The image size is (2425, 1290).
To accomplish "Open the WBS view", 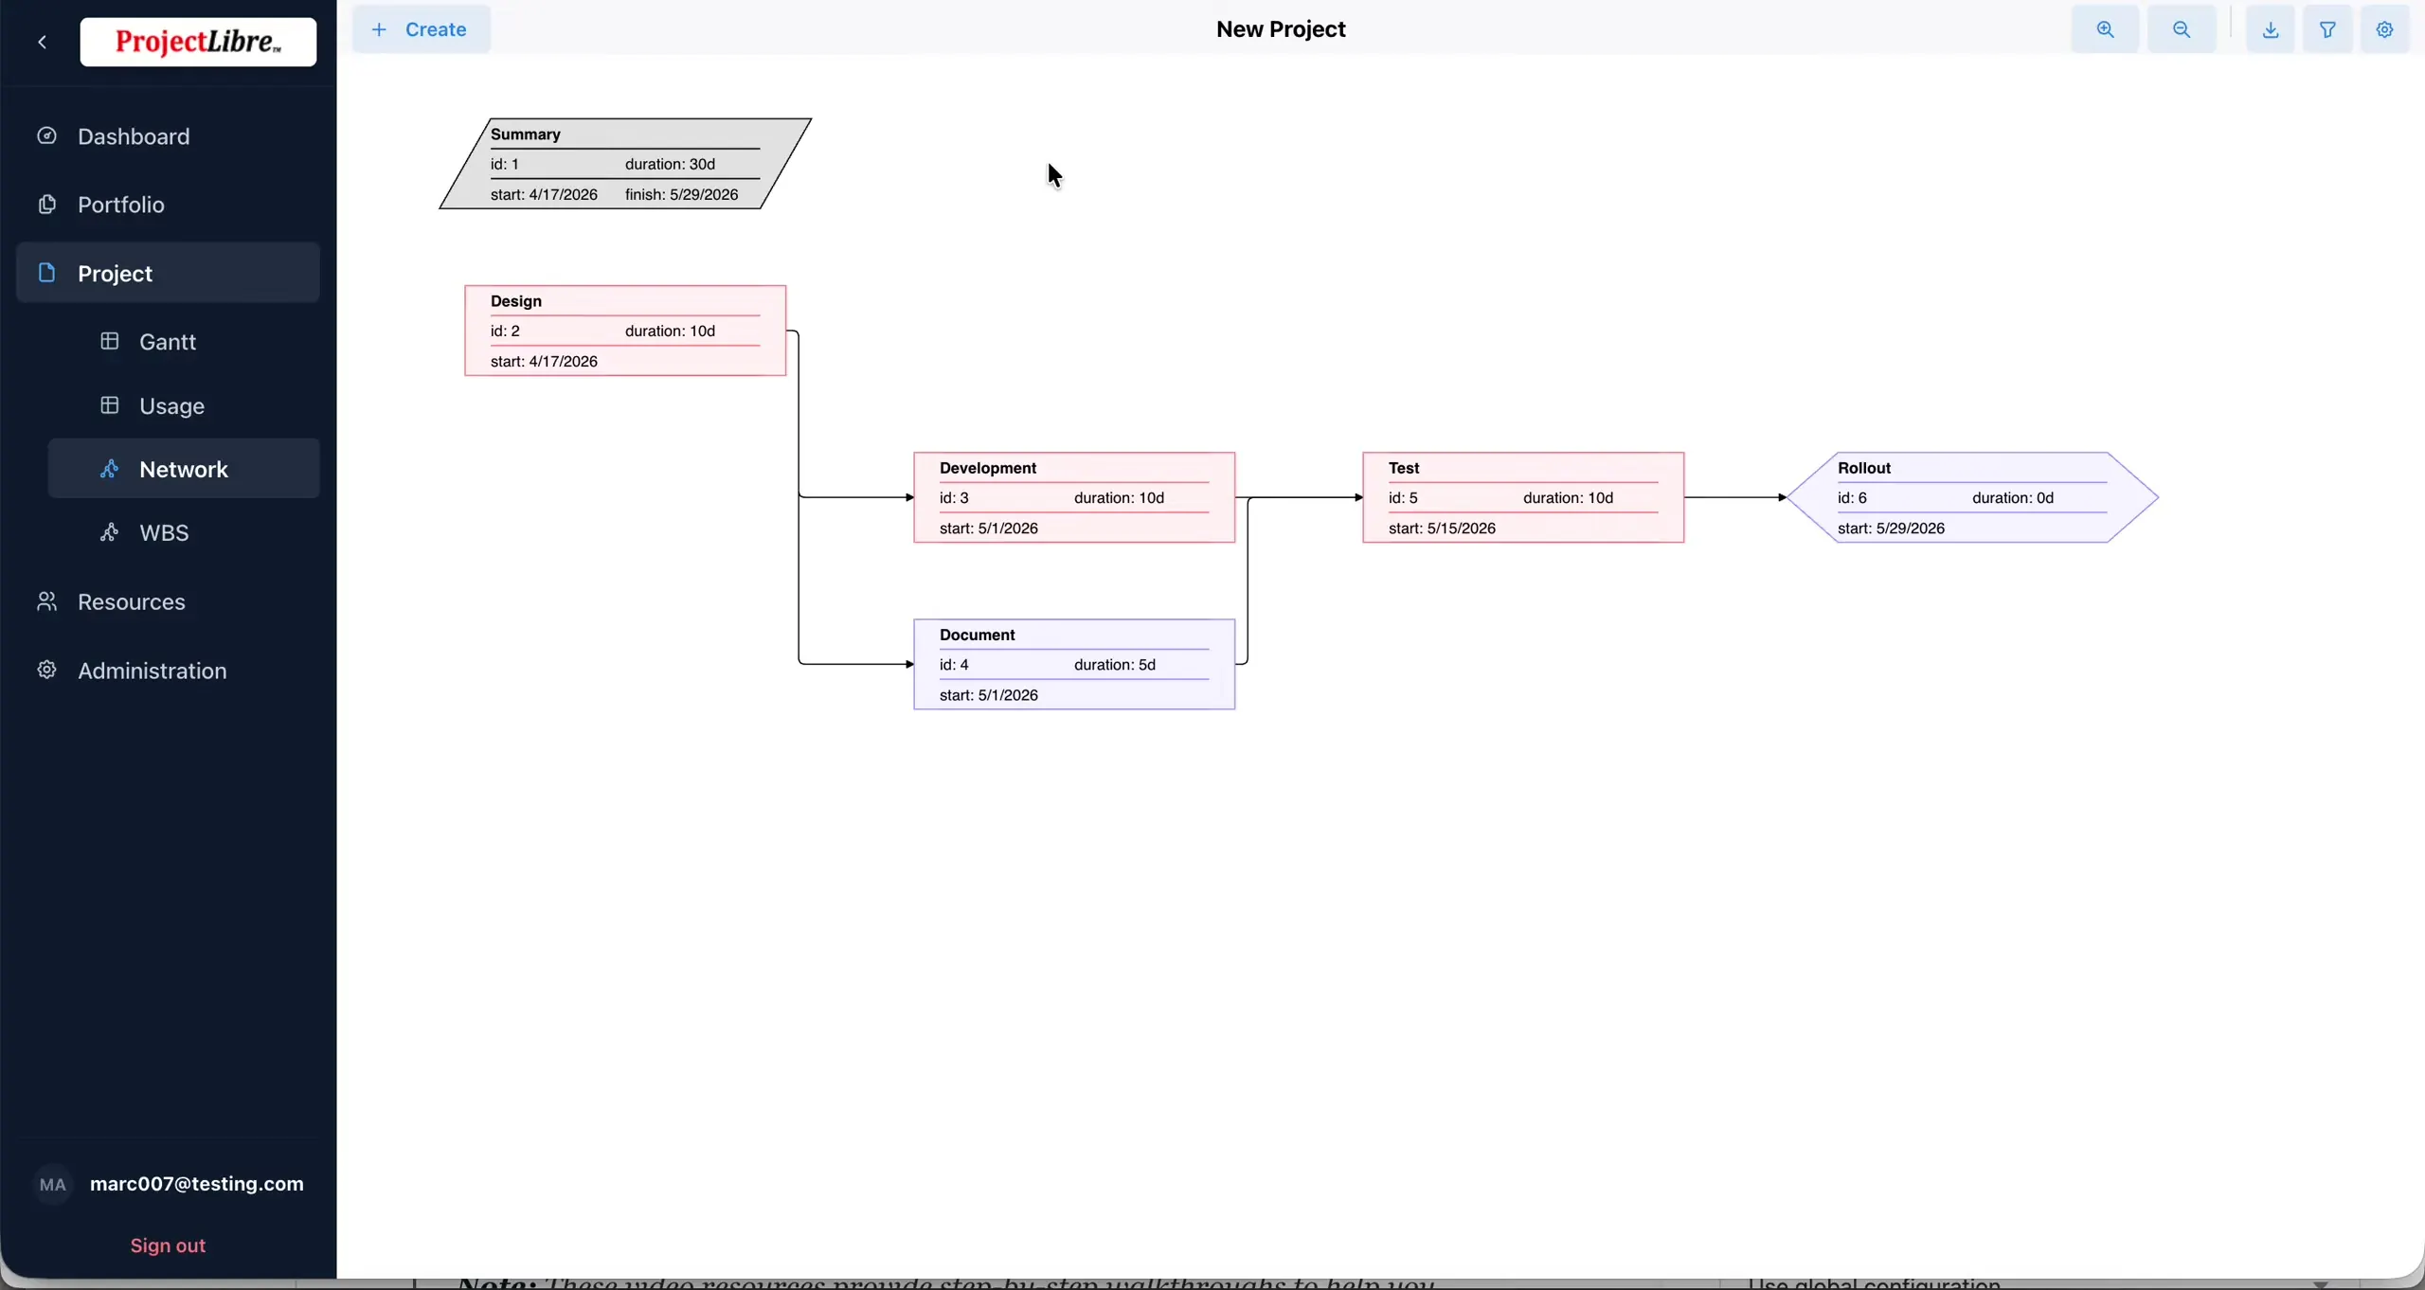I will [184, 532].
